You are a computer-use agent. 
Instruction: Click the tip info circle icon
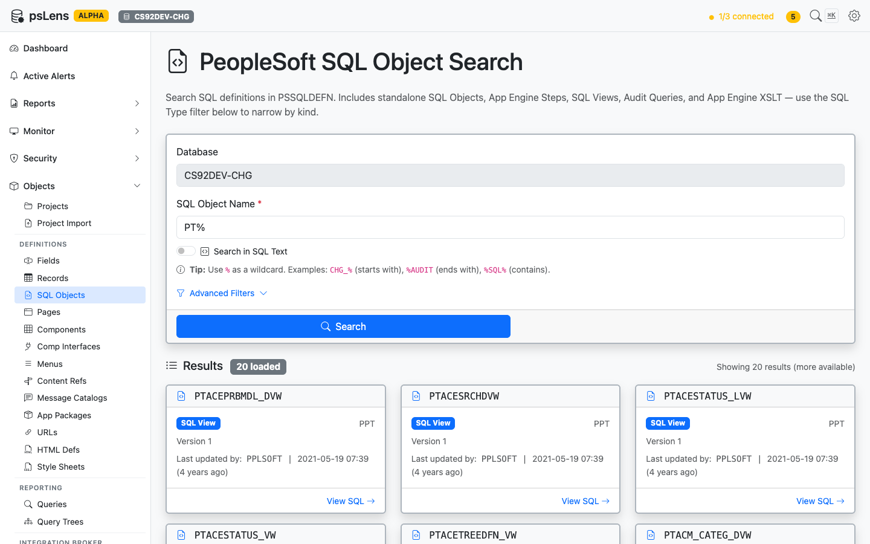pyautogui.click(x=181, y=270)
